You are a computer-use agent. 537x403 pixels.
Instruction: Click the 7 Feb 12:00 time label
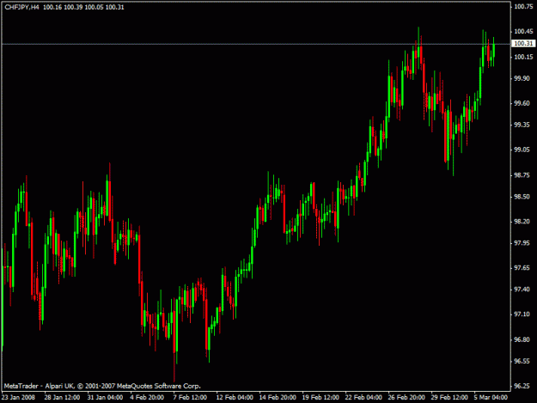pos(190,397)
